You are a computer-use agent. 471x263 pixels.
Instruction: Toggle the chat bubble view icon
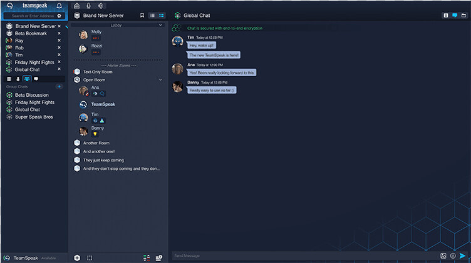455,15
